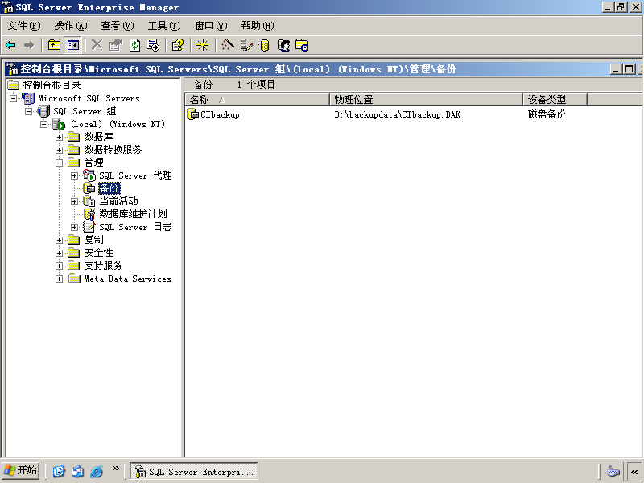Screen dimensions: 644x483
Task: Sort by the 名称 column header
Action: (x=258, y=99)
